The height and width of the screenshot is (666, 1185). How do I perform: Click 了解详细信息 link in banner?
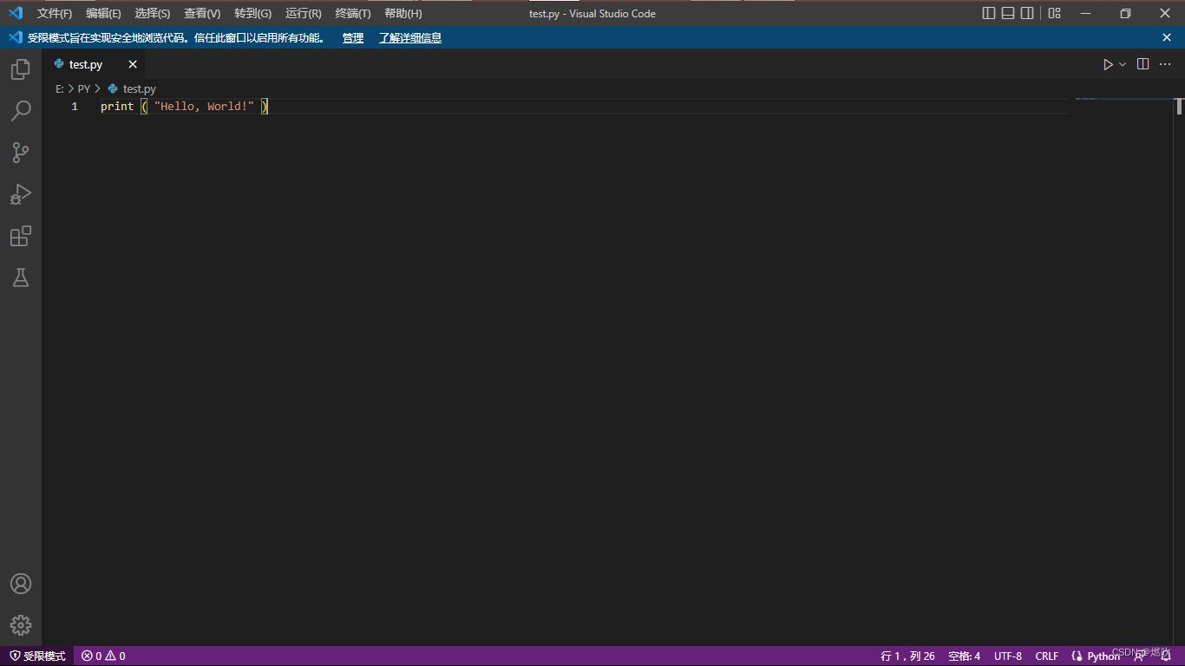(409, 37)
